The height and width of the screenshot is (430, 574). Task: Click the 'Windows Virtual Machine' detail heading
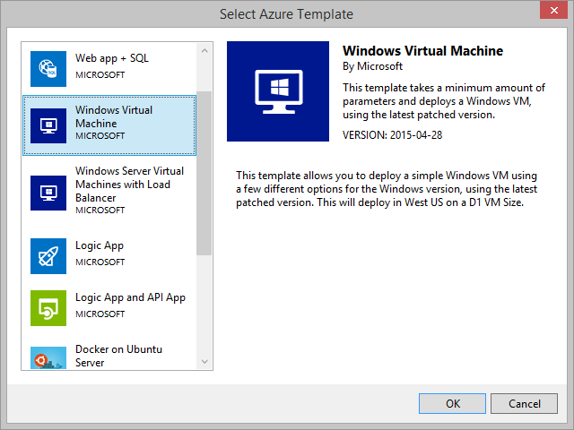click(422, 51)
